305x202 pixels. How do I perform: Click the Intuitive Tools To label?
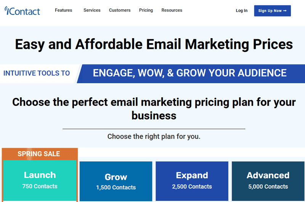point(37,73)
